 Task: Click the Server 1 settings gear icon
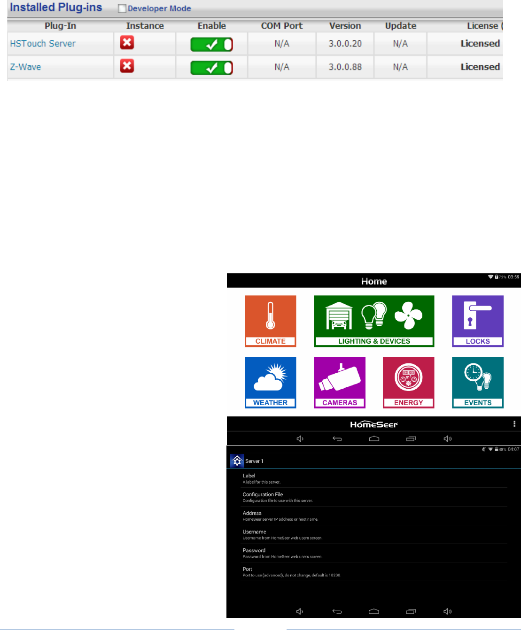tap(237, 461)
